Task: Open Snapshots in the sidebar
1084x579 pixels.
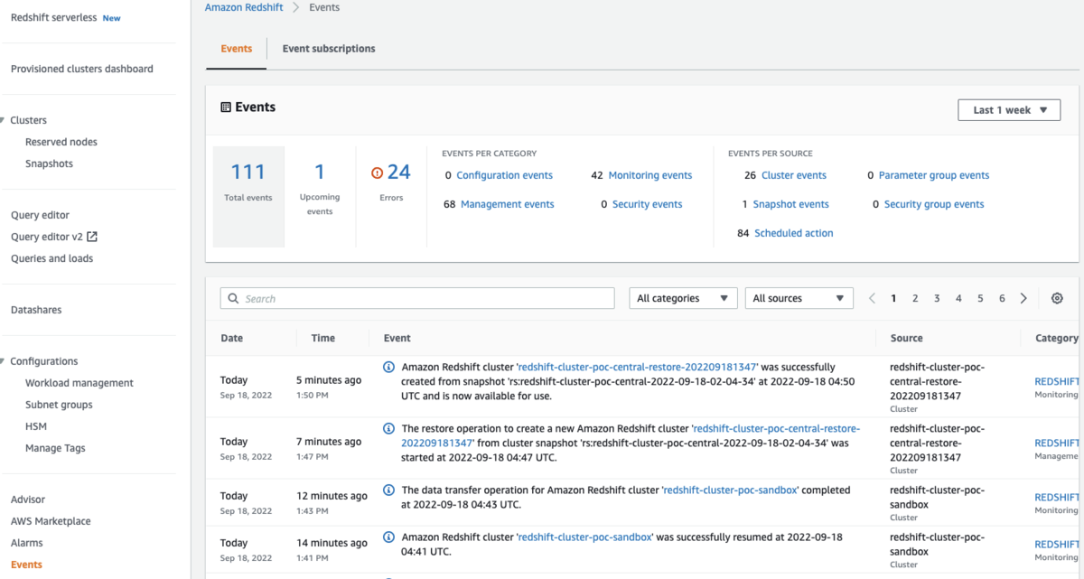Action: click(x=49, y=163)
